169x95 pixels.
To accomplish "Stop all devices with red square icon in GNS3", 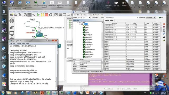I will pos(46,15).
